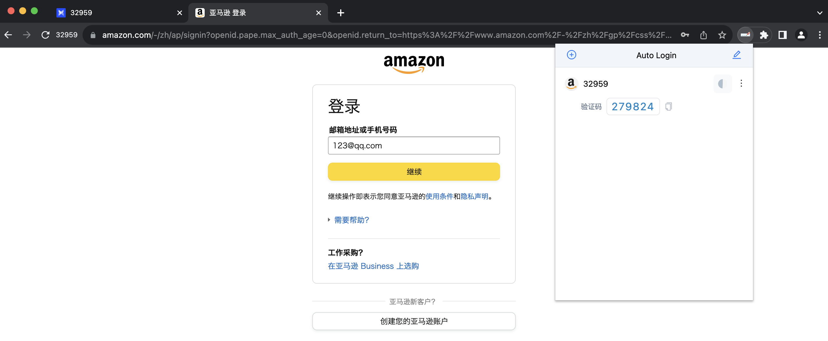This screenshot has height=341, width=828.
Task: Open the Extensions puzzle icon
Action: 764,35
